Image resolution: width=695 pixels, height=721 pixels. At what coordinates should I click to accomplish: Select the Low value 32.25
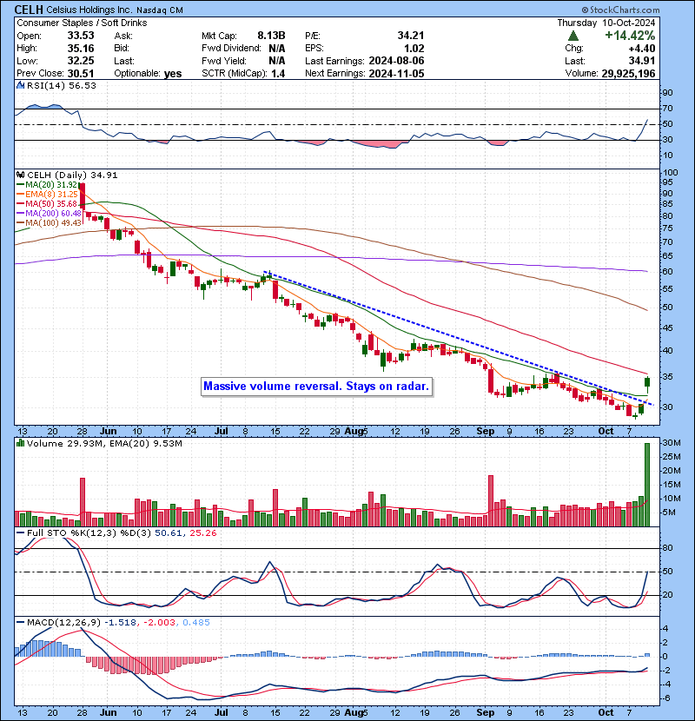81,61
